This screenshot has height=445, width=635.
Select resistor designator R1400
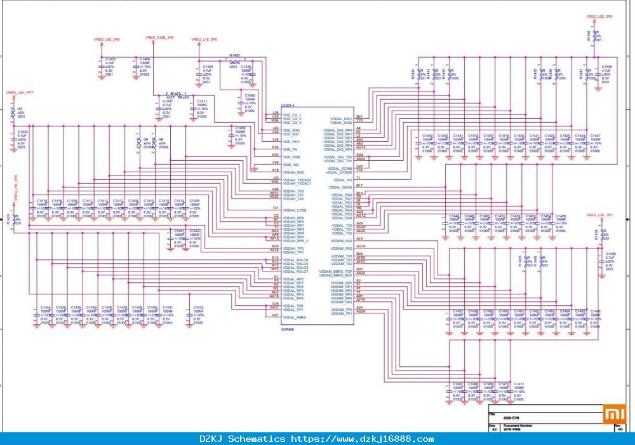click(234, 55)
